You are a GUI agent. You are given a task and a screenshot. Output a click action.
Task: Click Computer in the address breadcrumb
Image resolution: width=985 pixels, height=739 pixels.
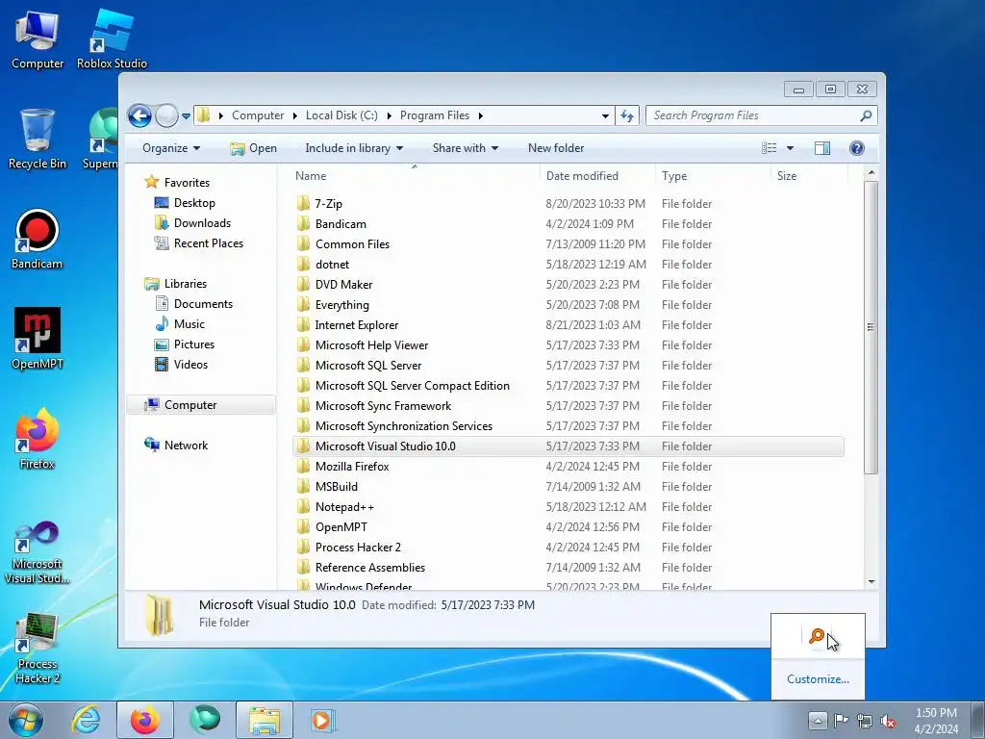258,115
